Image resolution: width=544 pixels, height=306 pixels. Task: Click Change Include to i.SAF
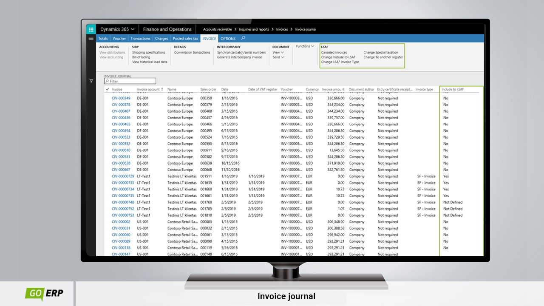338,57
